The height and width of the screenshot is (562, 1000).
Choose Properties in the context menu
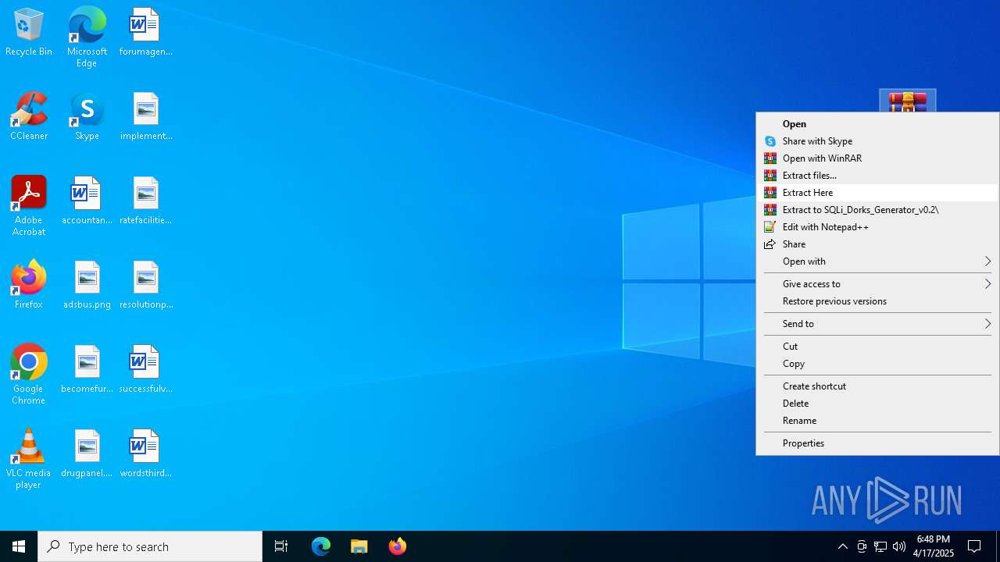click(x=877, y=443)
